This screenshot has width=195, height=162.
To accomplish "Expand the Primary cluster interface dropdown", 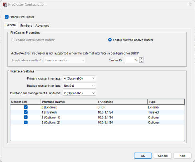I will click(x=79, y=78).
